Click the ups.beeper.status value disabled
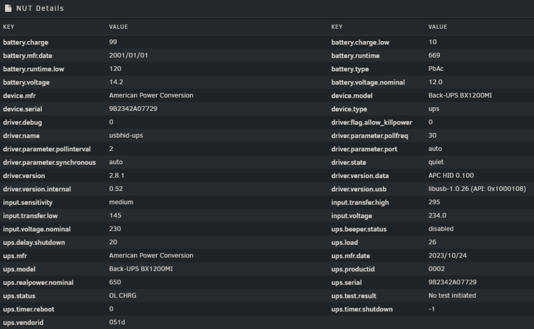This screenshot has width=534, height=329. click(441, 229)
